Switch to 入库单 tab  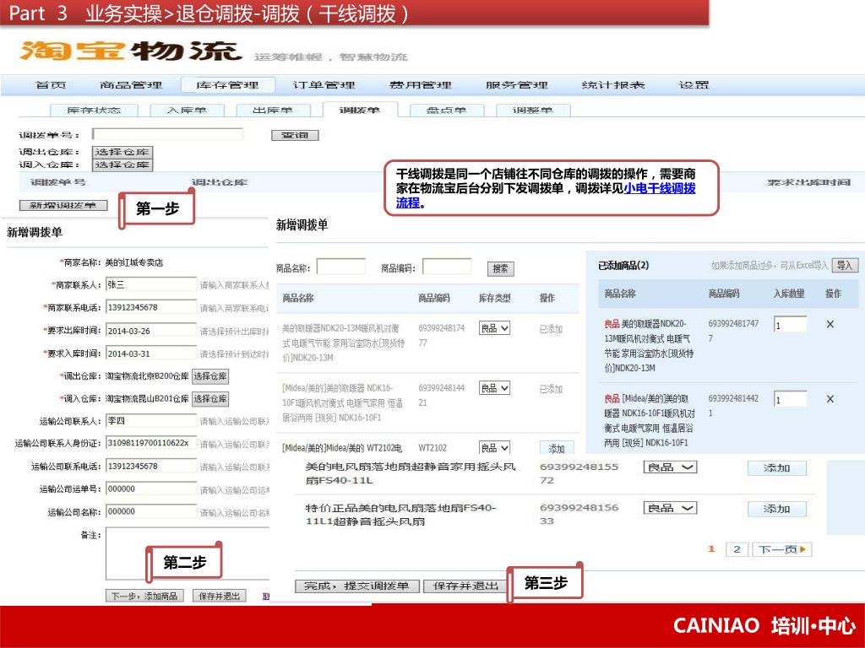tap(187, 111)
